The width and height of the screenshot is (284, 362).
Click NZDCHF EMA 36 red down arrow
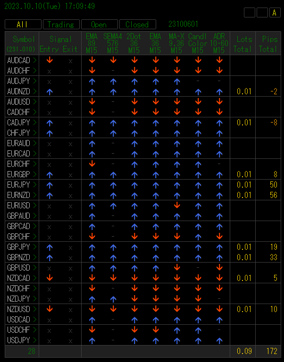(156, 288)
